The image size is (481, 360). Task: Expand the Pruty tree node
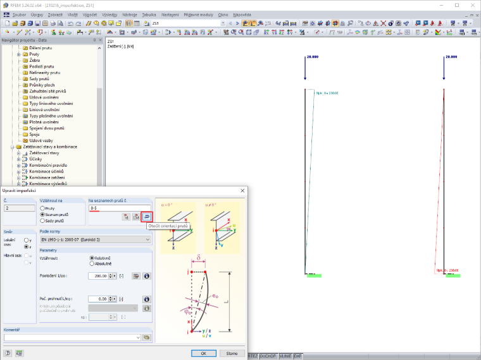pos(19,54)
